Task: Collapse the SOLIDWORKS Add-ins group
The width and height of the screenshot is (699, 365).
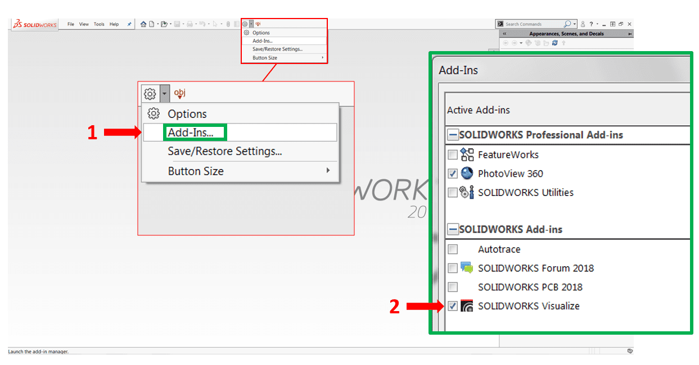Action: tap(453, 230)
